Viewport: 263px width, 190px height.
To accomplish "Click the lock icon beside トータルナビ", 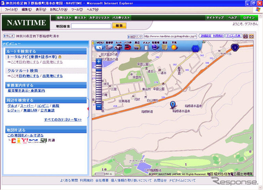I will point(60,57).
